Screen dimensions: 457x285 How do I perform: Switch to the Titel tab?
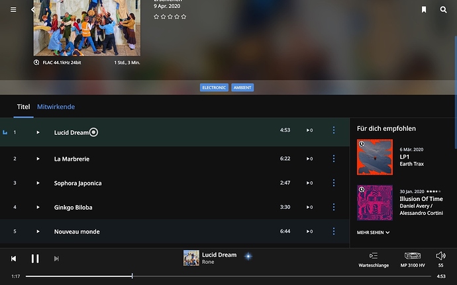(x=23, y=107)
